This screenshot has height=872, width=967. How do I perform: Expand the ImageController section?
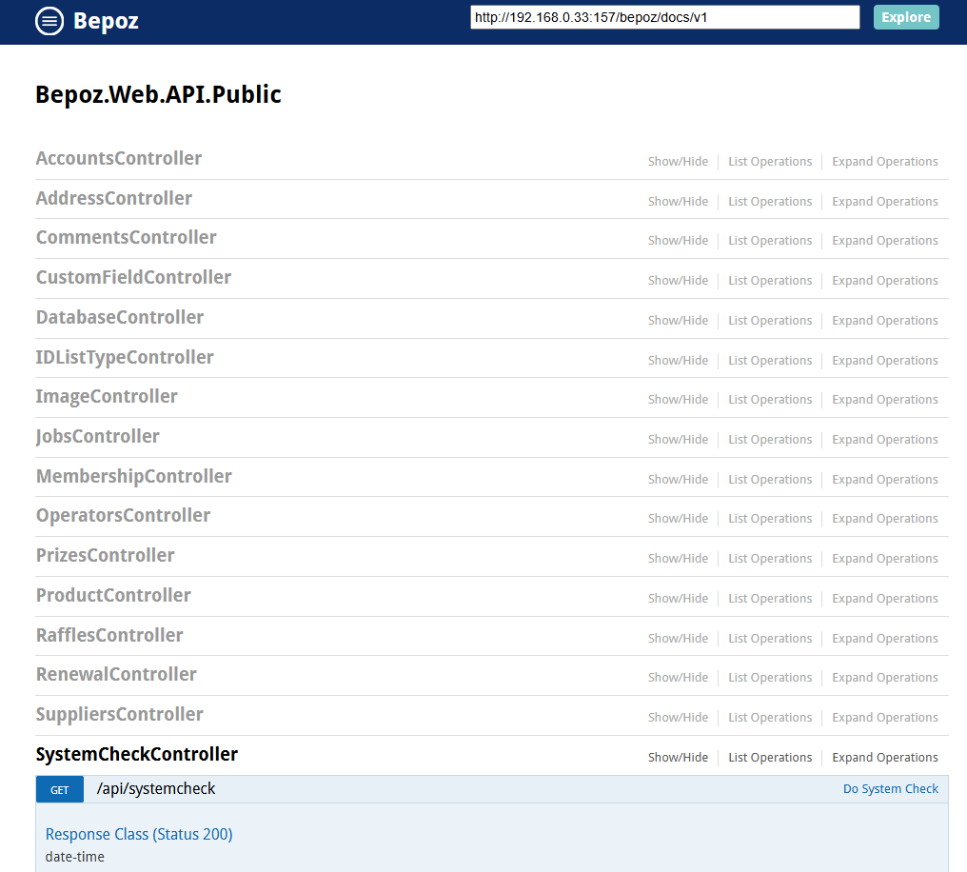coord(107,397)
